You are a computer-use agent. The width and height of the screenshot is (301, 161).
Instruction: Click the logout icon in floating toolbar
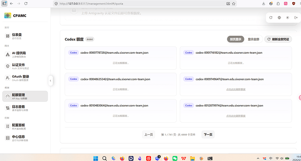click(x=296, y=17)
